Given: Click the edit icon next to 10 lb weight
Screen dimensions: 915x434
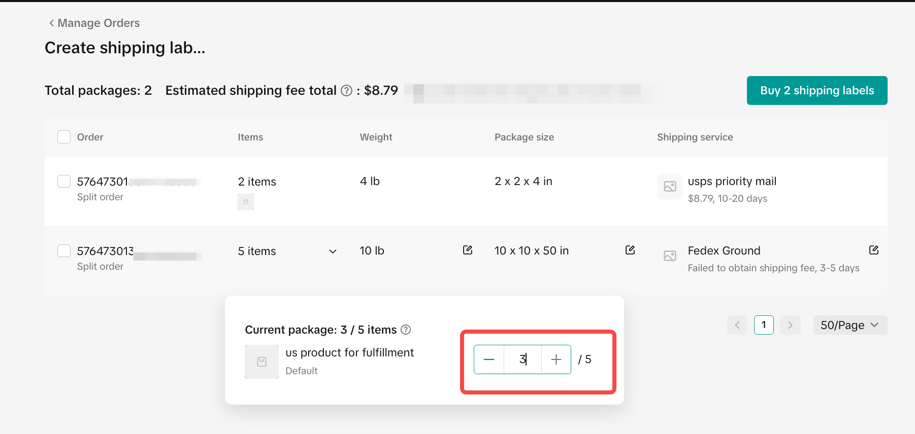Looking at the screenshot, I should pyautogui.click(x=468, y=250).
